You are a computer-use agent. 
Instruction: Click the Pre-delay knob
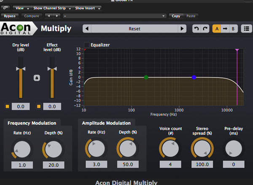(234, 149)
